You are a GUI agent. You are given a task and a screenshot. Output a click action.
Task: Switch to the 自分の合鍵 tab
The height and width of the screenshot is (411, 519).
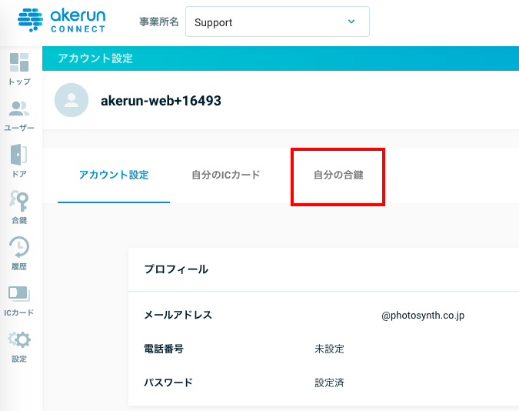pos(338,175)
